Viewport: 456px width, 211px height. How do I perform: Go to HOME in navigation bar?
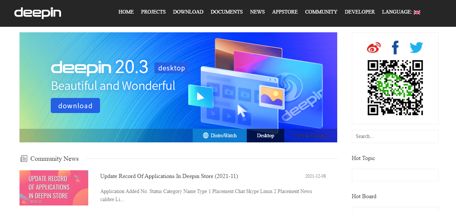pos(126,12)
